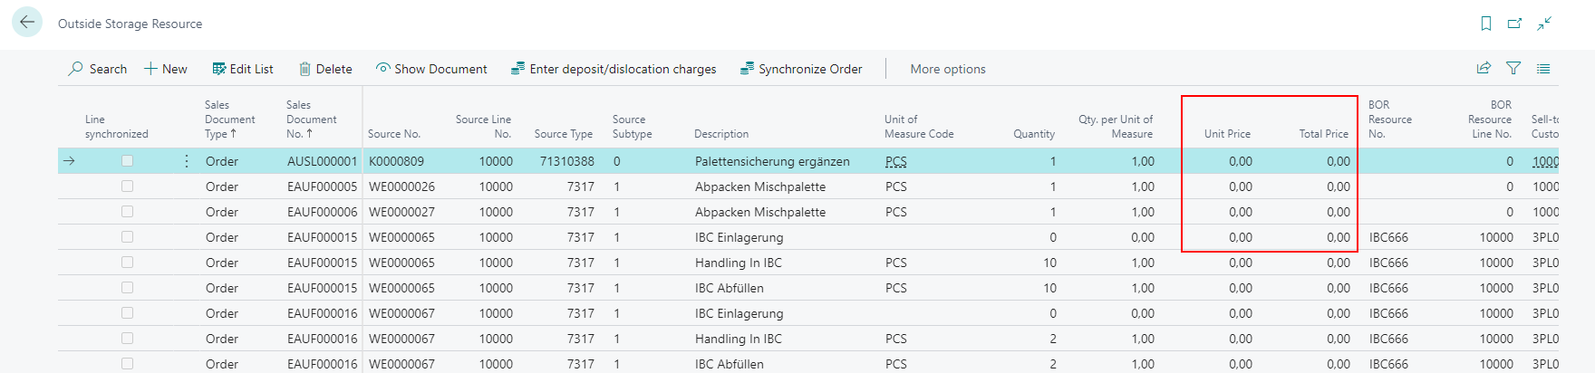Image resolution: width=1595 pixels, height=373 pixels.
Task: Click the share icon in toolbar
Action: pyautogui.click(x=1484, y=68)
